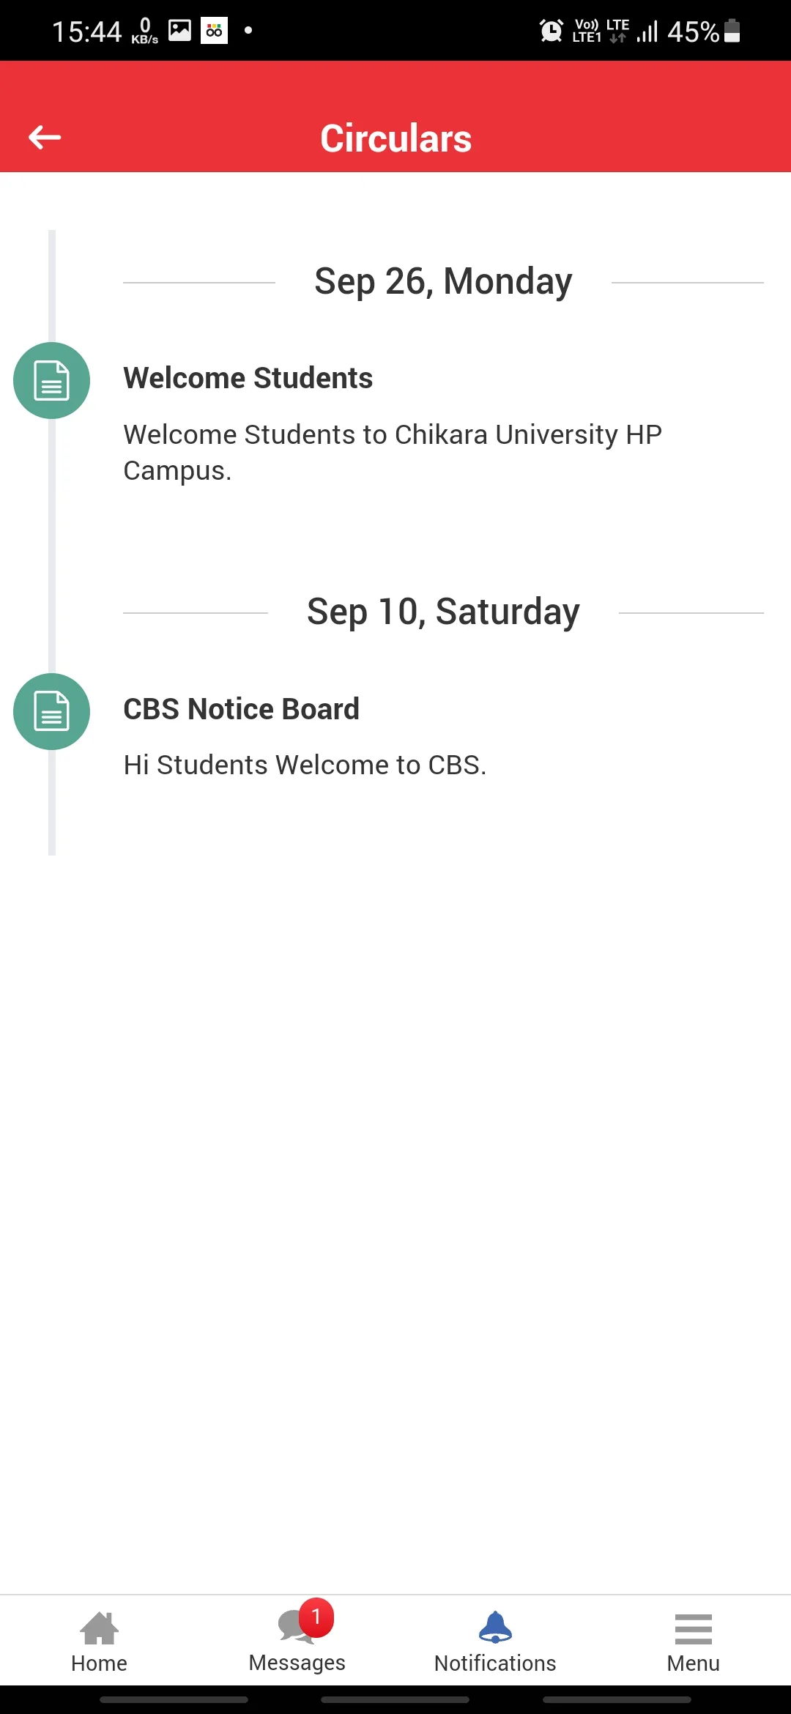The width and height of the screenshot is (791, 1714).
Task: Select the Menu tab label
Action: (693, 1663)
